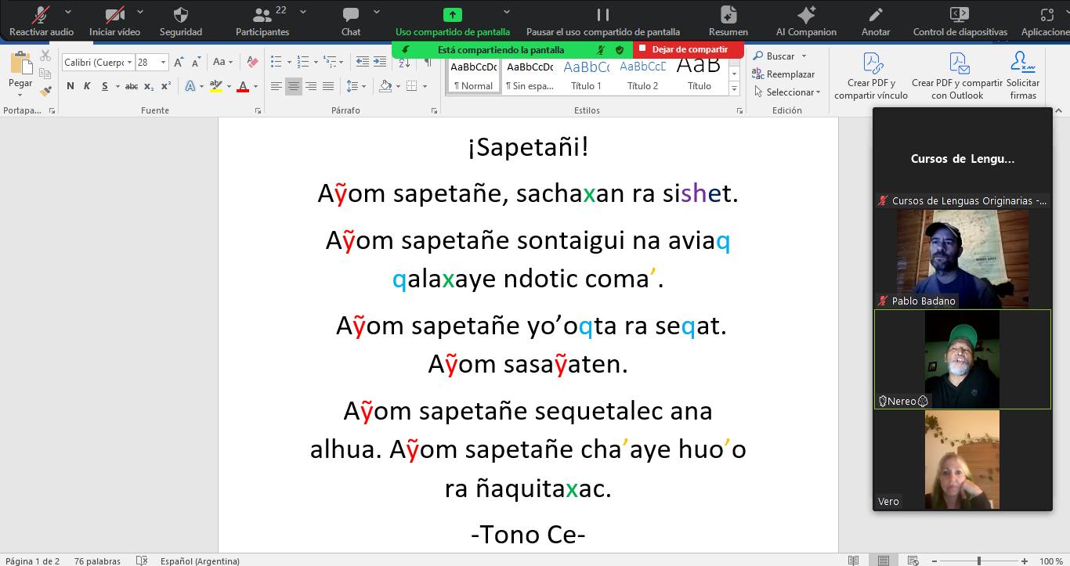This screenshot has width=1070, height=566.
Task: Select the Anotar pencil tool
Action: click(x=875, y=21)
